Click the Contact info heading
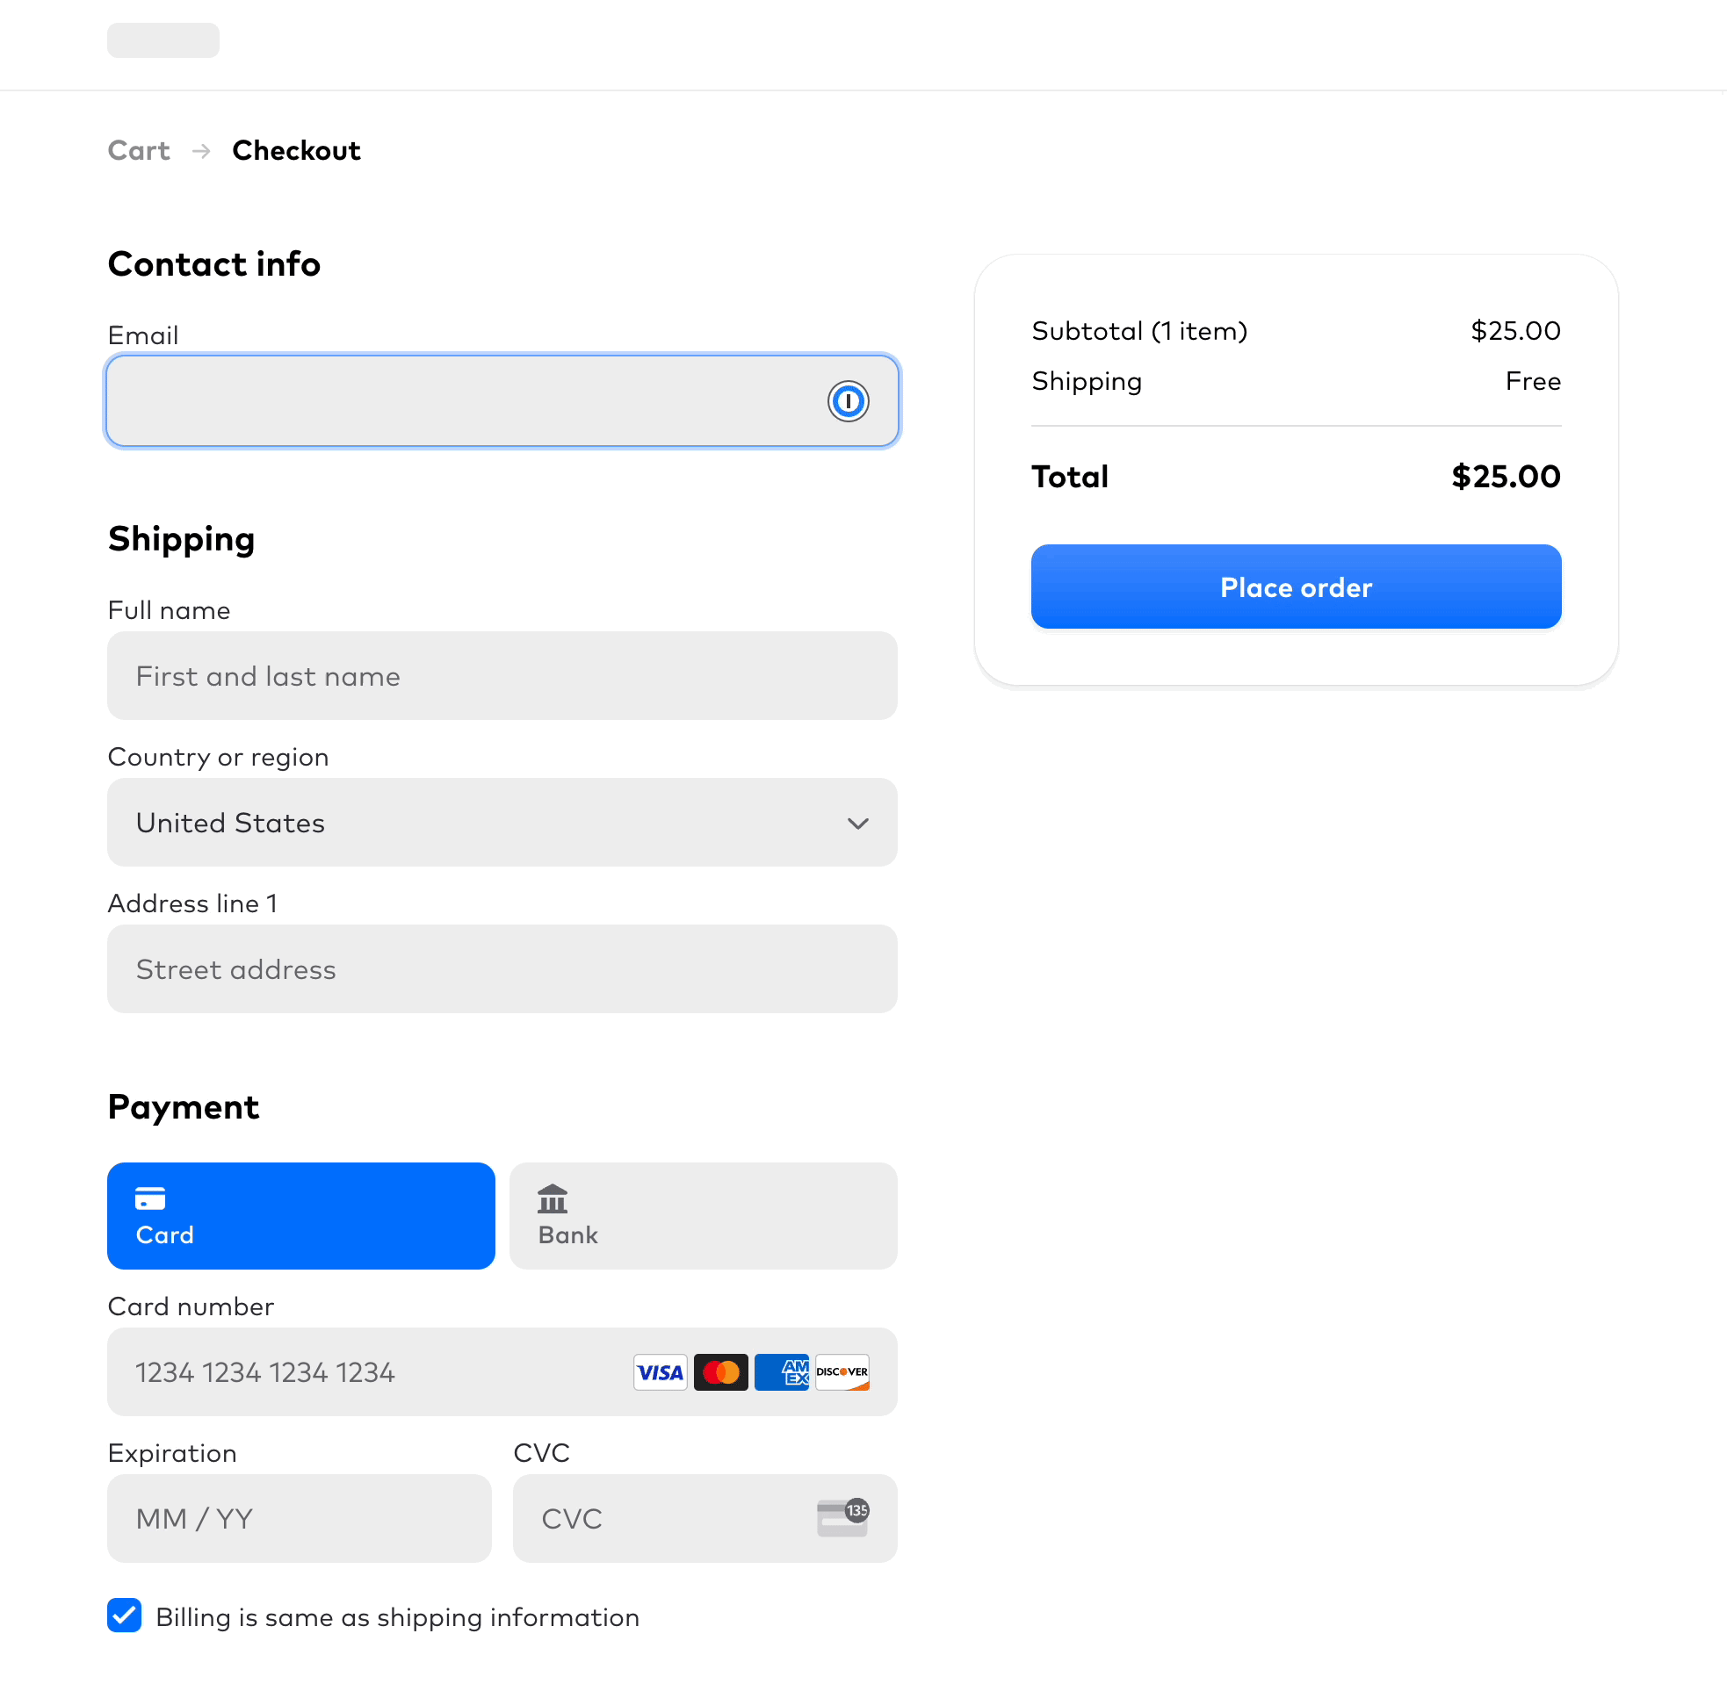Image resolution: width=1727 pixels, height=1684 pixels. point(214,263)
